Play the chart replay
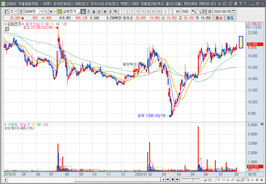 [163, 180]
